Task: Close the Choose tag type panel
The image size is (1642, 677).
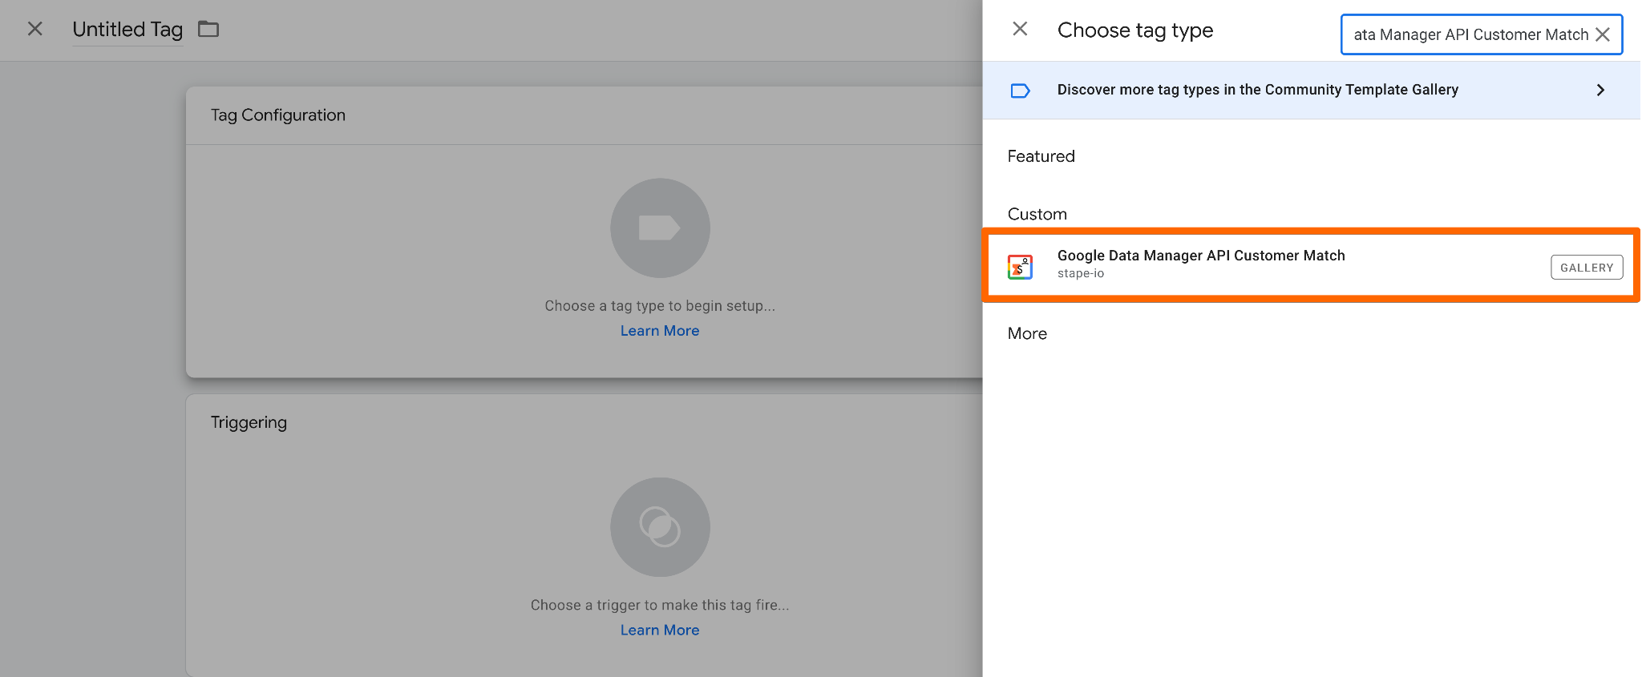Action: 1020,30
